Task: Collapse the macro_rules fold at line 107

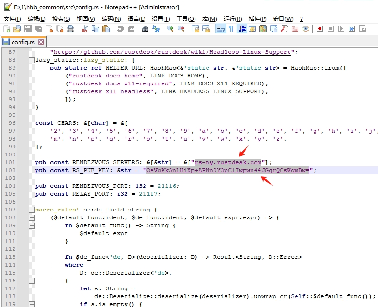Action: [31, 210]
